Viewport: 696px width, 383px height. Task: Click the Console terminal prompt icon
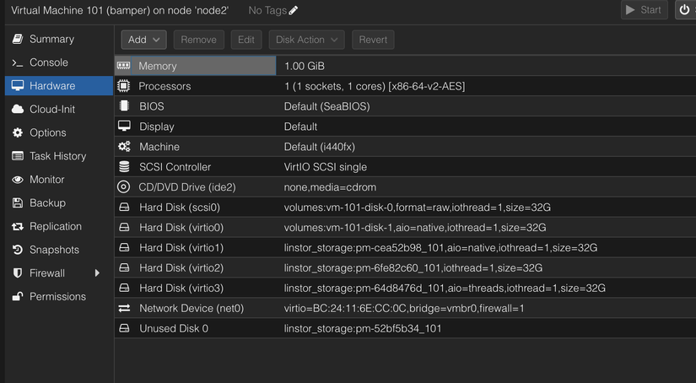coord(18,62)
